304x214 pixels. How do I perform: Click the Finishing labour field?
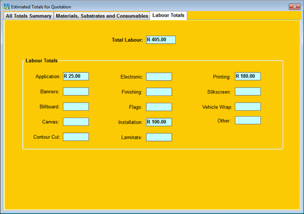159,92
